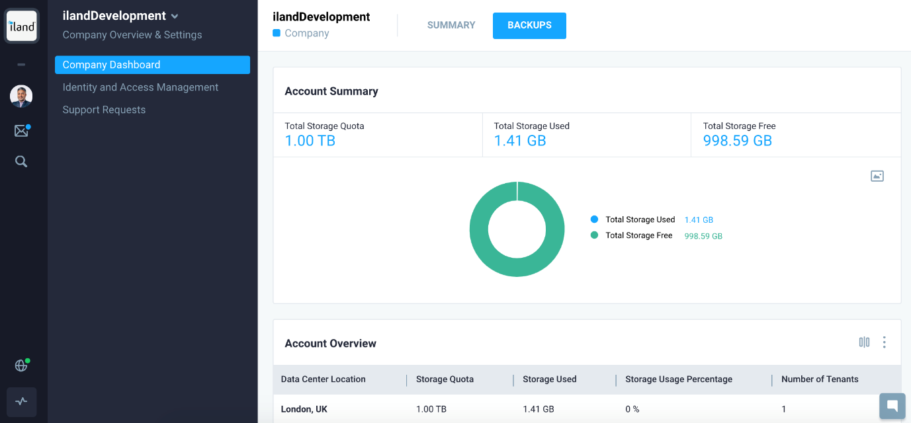Open Account Overview three-dot menu

[884, 342]
